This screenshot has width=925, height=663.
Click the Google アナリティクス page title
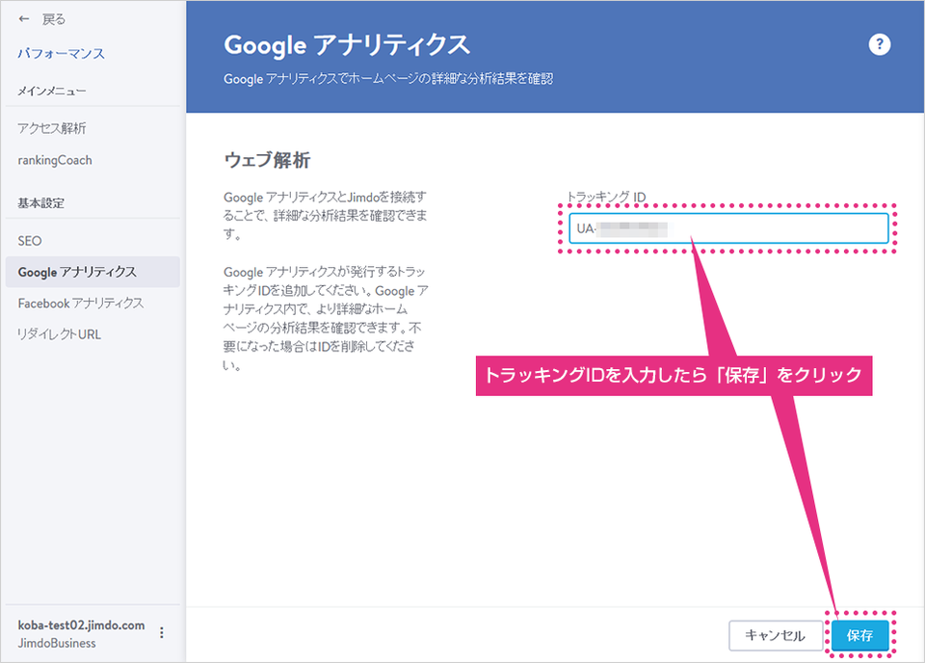pos(347,45)
